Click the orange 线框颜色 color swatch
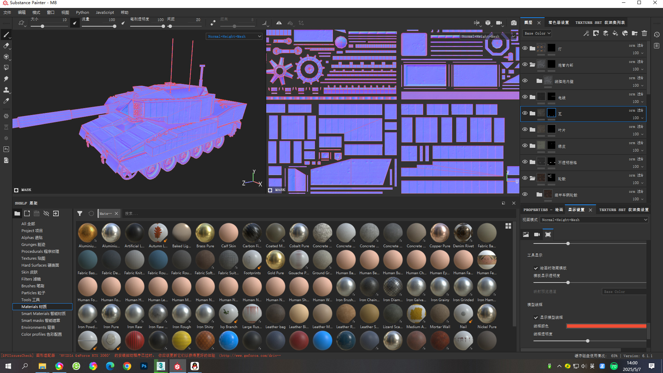This screenshot has width=663, height=373. click(x=606, y=326)
